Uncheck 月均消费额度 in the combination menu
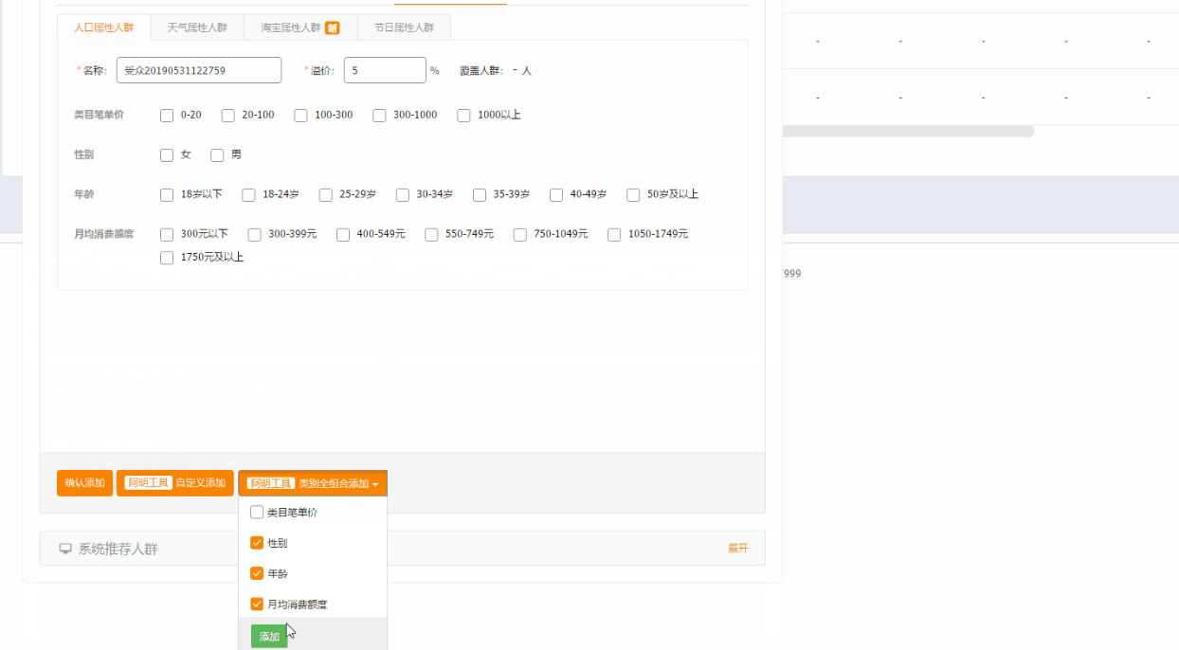Image resolution: width=1179 pixels, height=650 pixels. [x=257, y=604]
